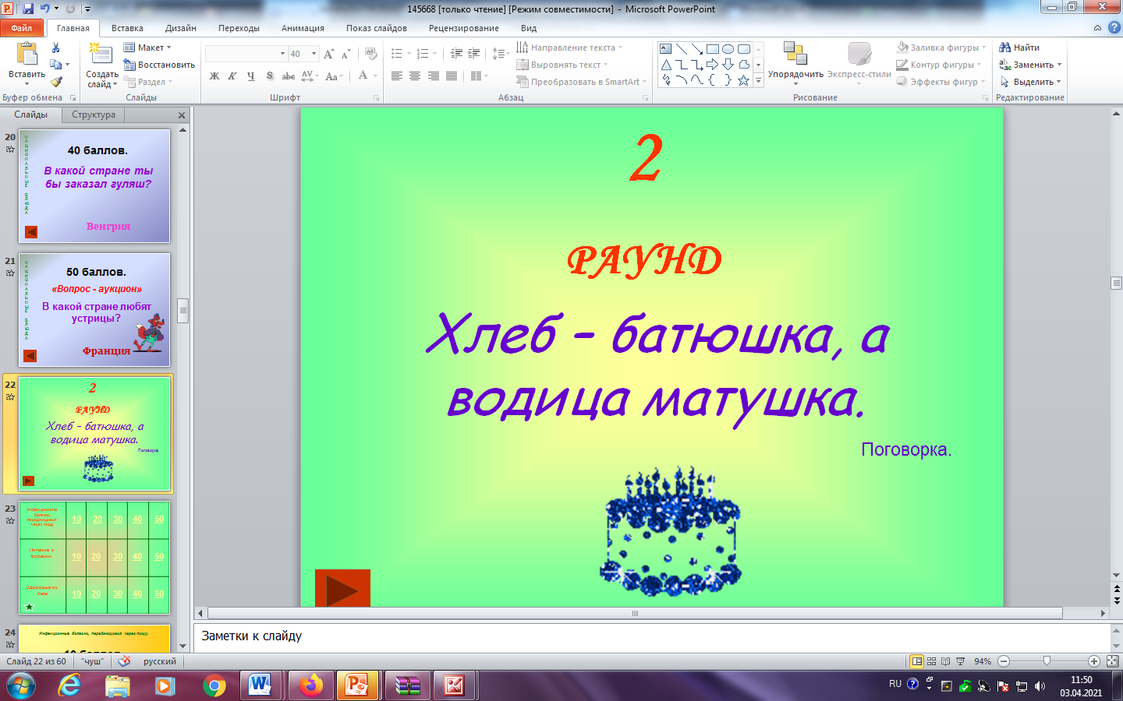This screenshot has width=1123, height=701.
Task: Click the zoom out minus button
Action: 1004,661
